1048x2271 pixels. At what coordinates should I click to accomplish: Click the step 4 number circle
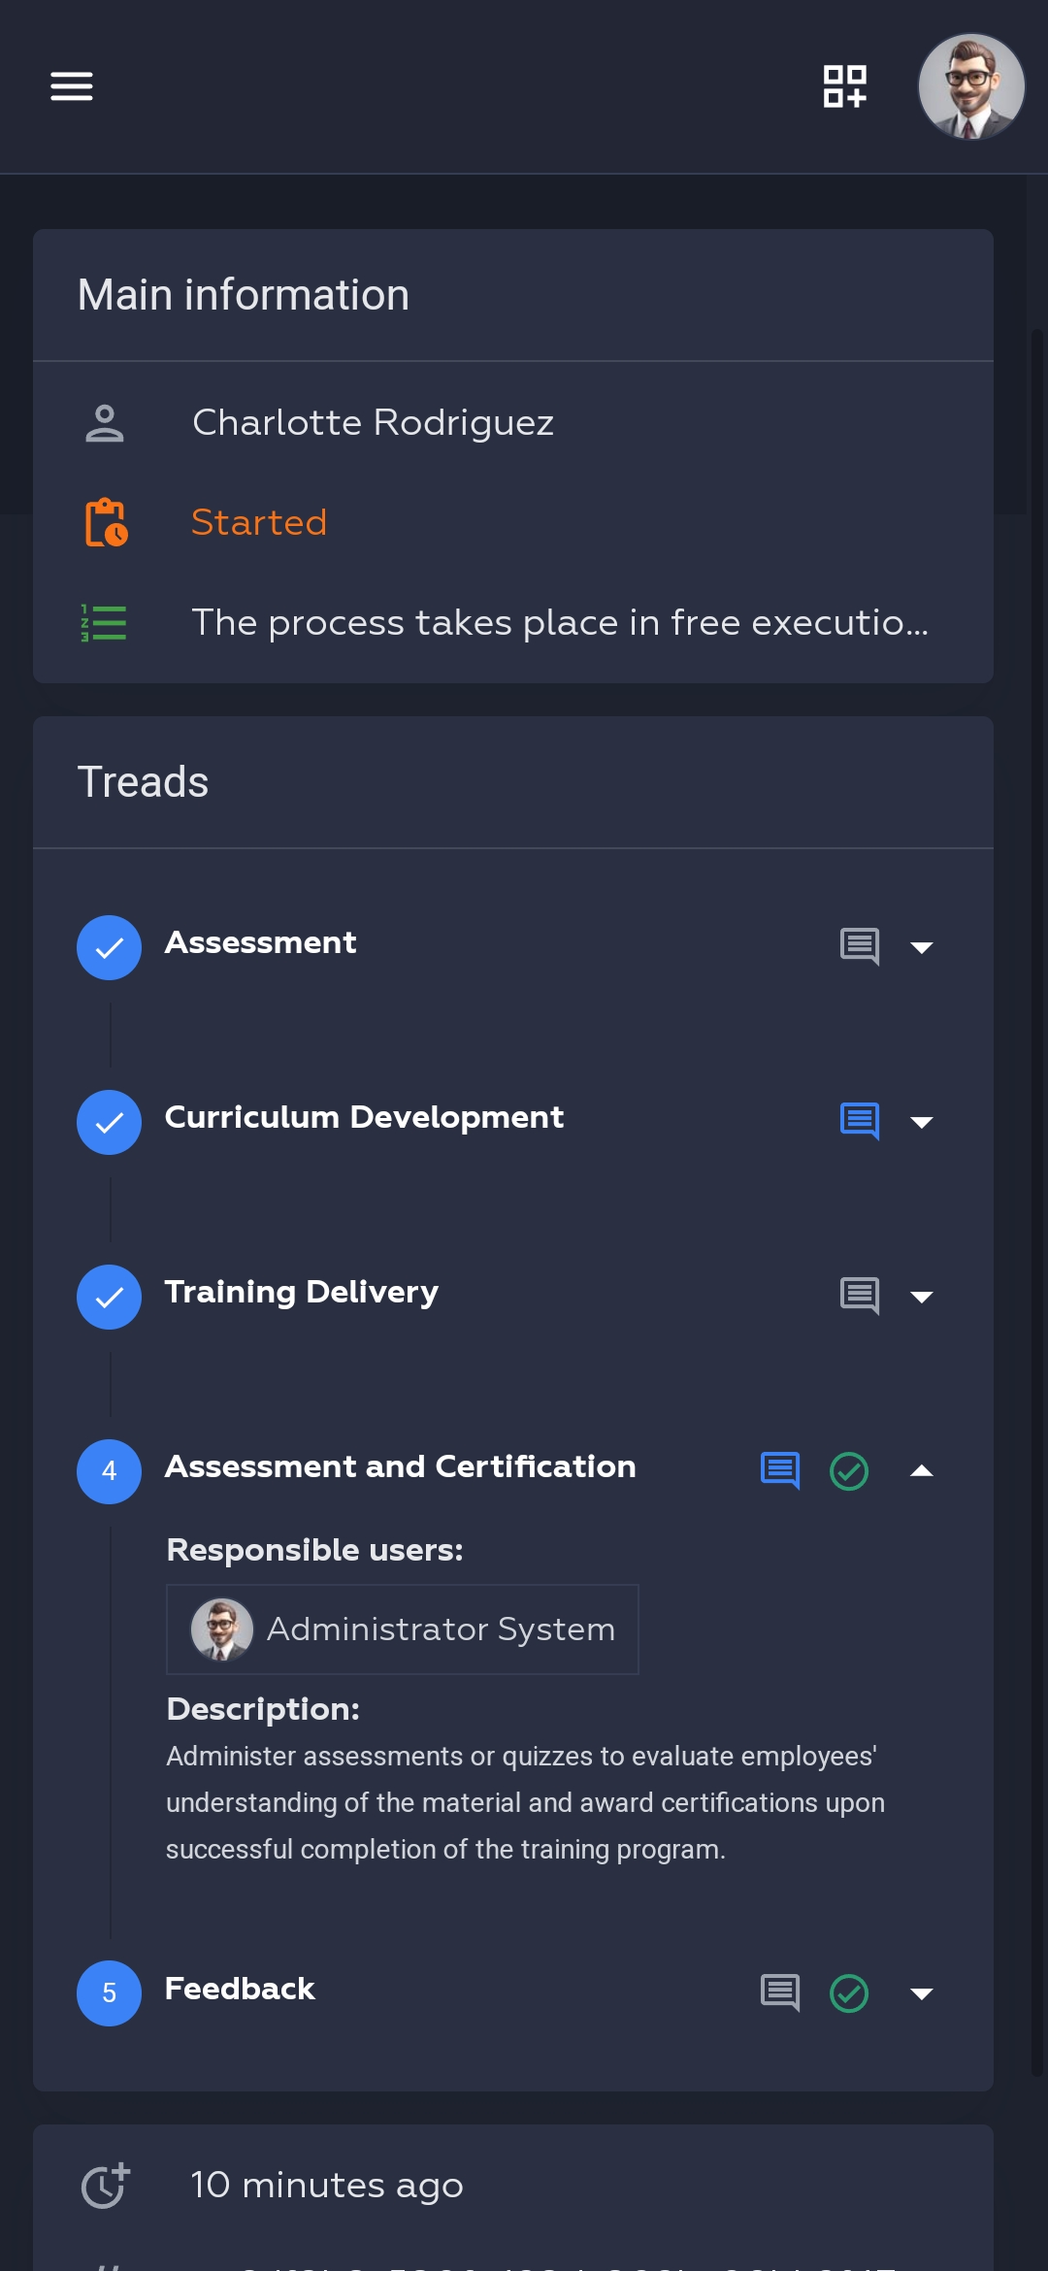(x=110, y=1471)
